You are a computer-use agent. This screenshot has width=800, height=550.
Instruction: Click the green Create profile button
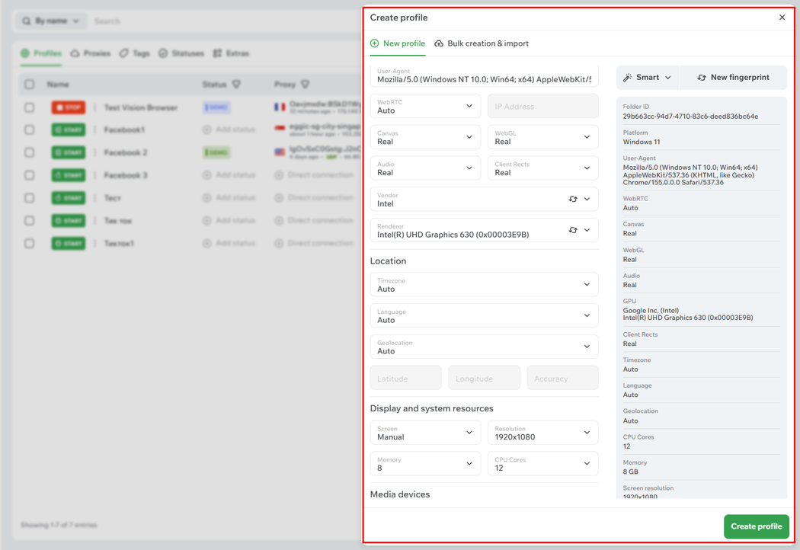pyautogui.click(x=756, y=526)
